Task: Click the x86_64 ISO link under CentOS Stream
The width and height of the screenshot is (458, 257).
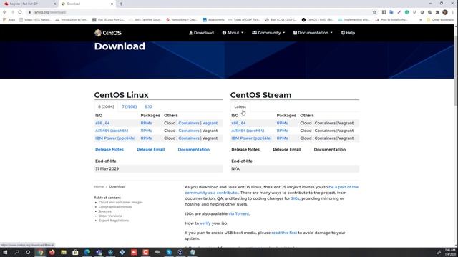Action: [238, 123]
